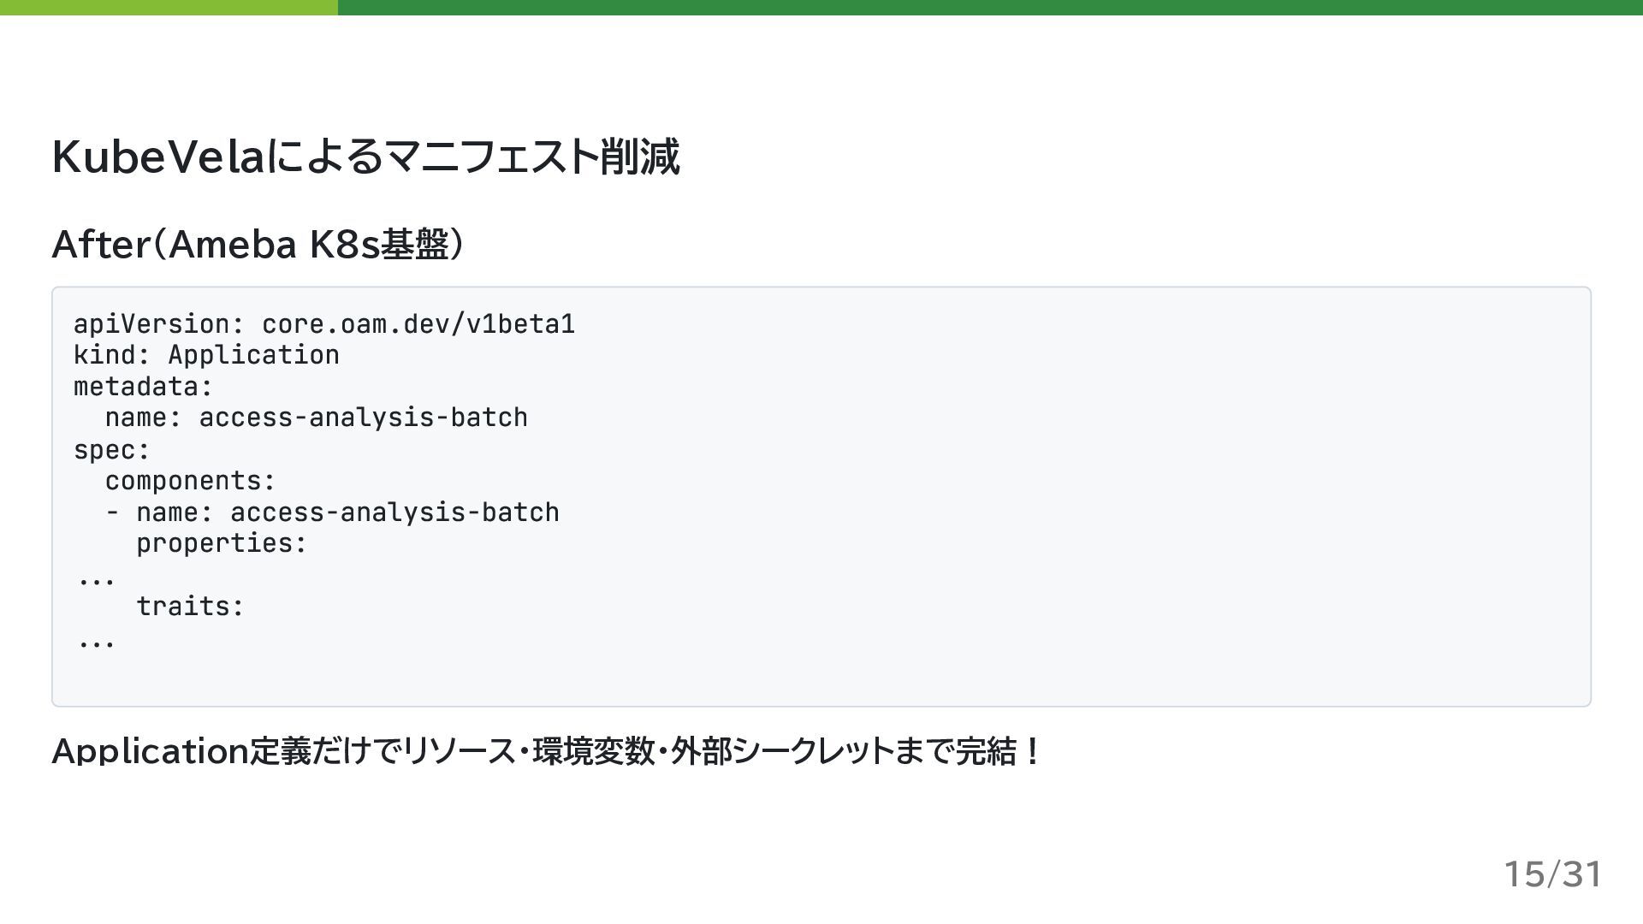Viewport: 1643px width, 924px height.
Task: Click the light green progress bar segment
Action: tap(169, 8)
